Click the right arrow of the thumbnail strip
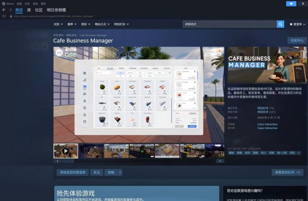Image resolution: width=308 pixels, height=201 pixels. coord(220,161)
